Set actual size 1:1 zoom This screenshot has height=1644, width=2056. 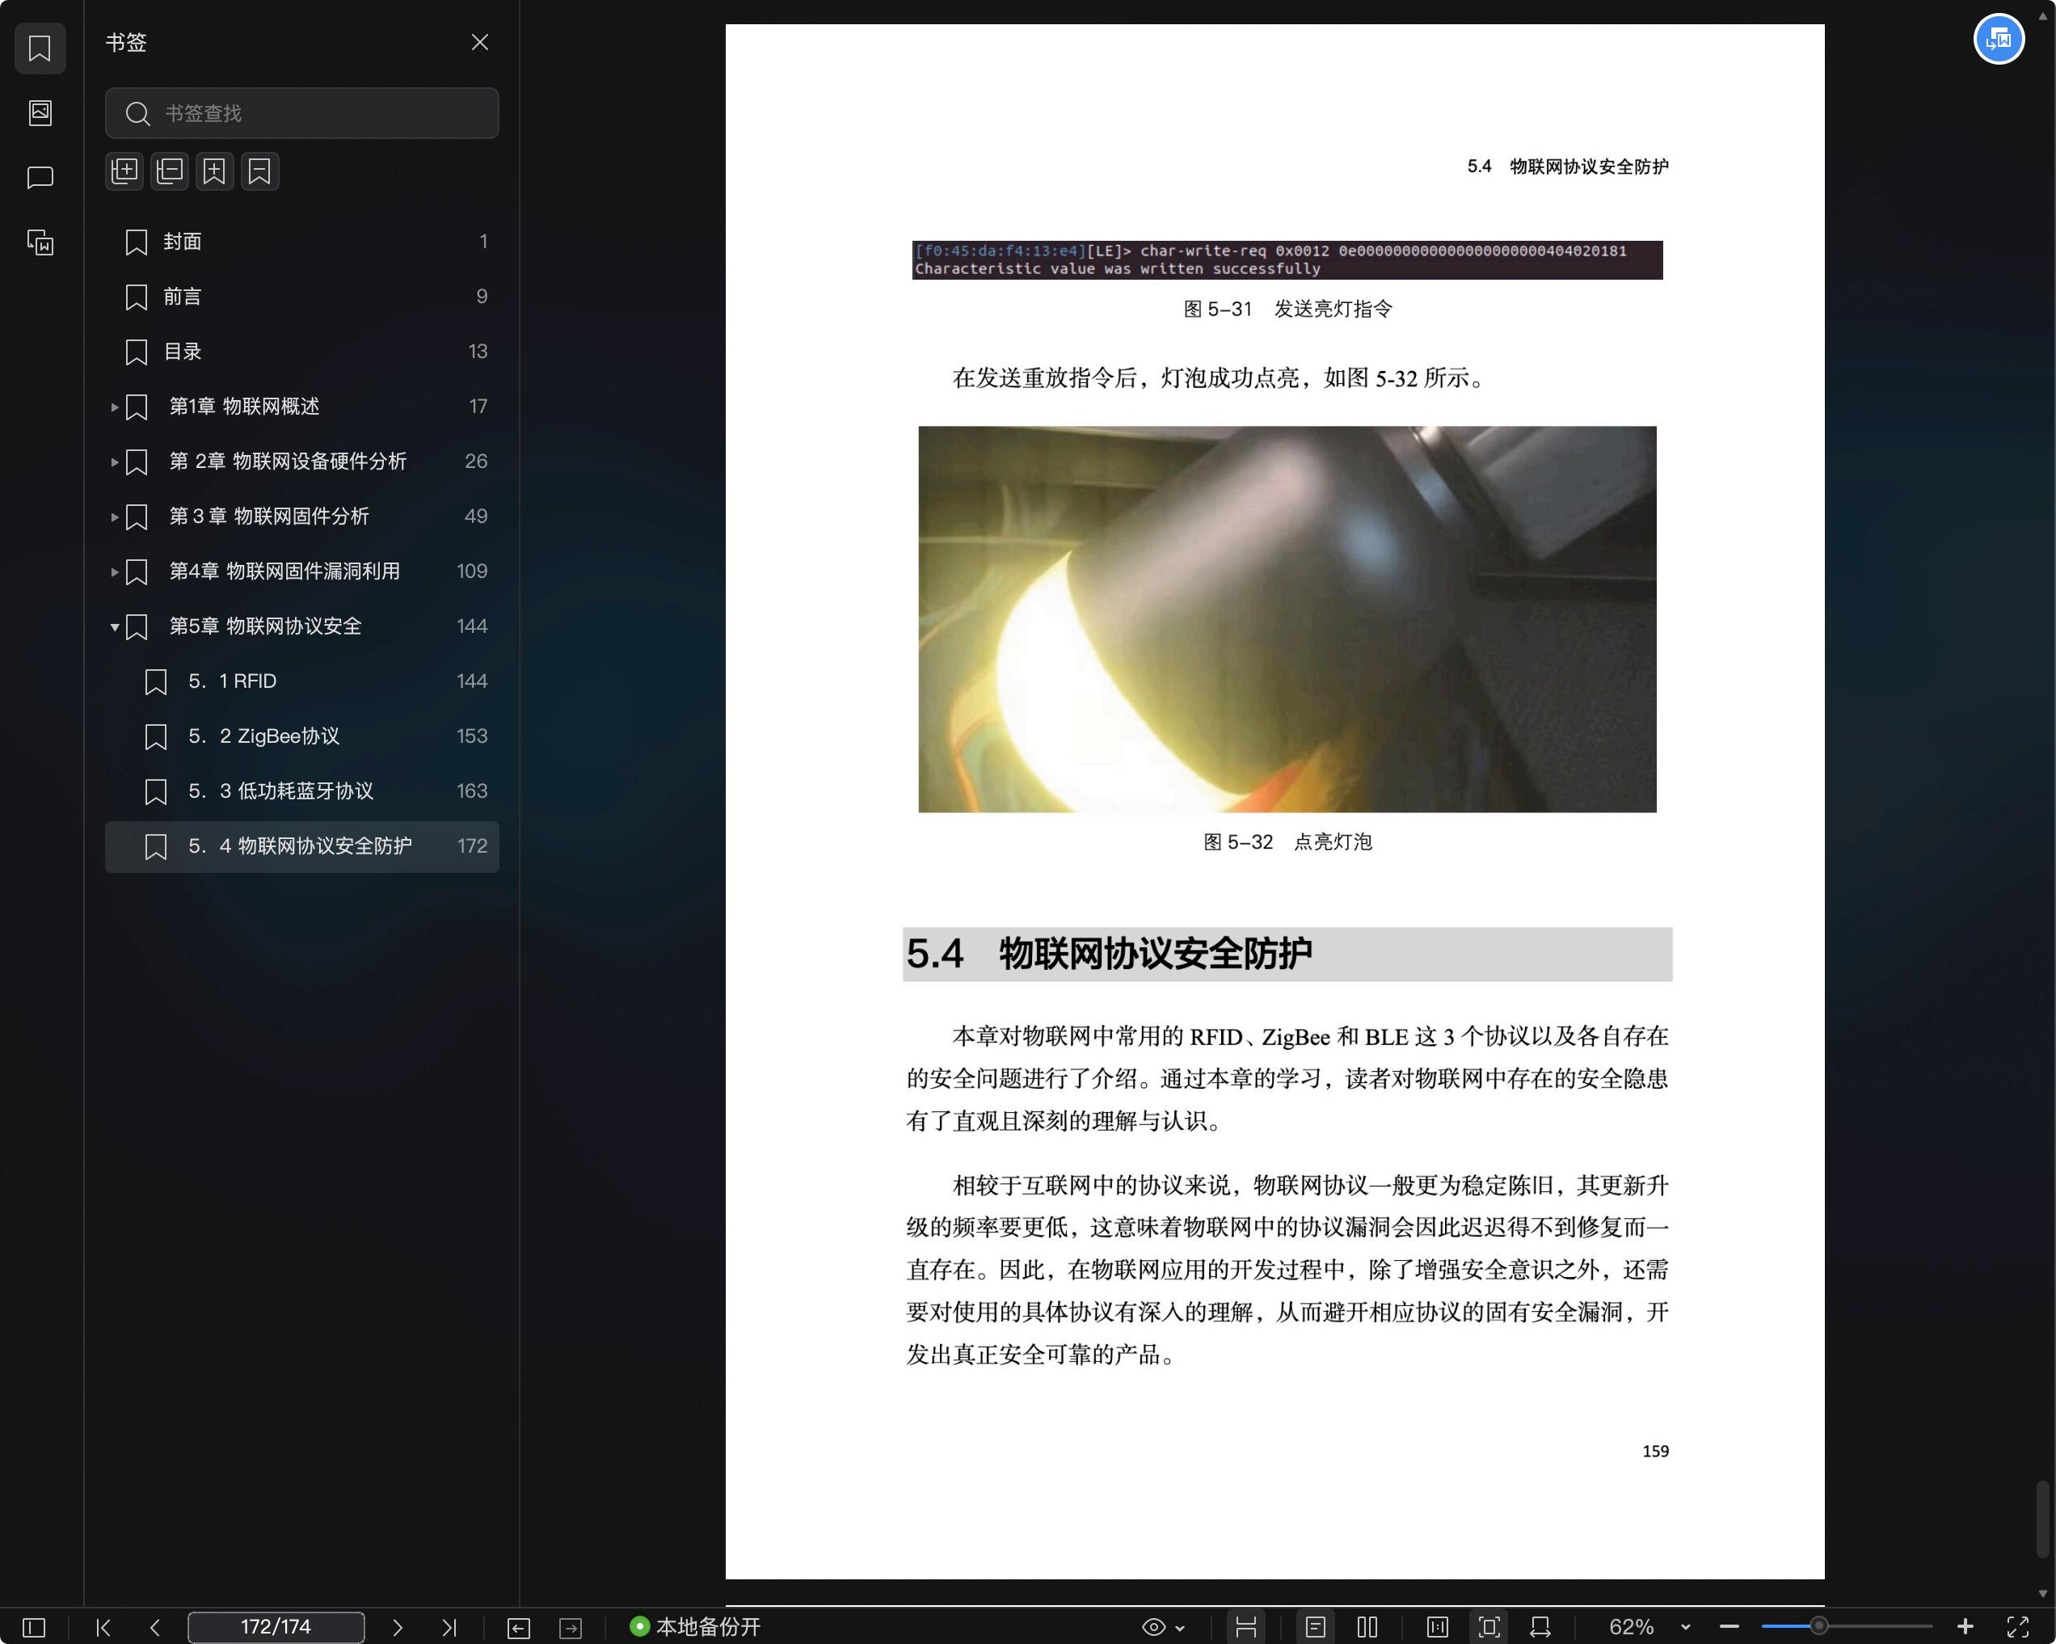point(1437,1627)
